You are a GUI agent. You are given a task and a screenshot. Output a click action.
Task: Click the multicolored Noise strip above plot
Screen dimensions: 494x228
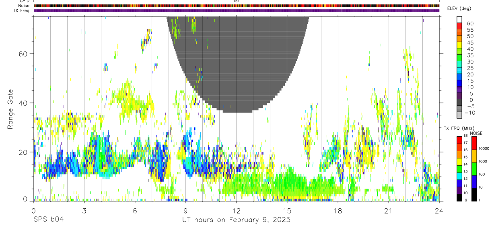pos(237,6)
